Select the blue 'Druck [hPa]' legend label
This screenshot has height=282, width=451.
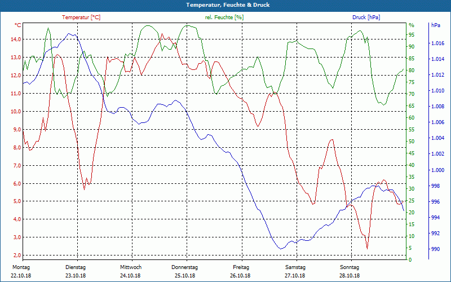coord(366,17)
